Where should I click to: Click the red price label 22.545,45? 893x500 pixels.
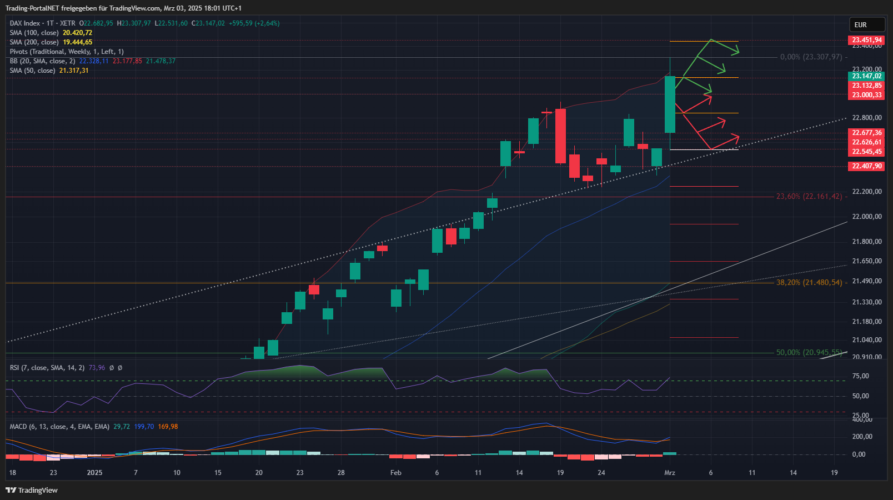pyautogui.click(x=867, y=152)
